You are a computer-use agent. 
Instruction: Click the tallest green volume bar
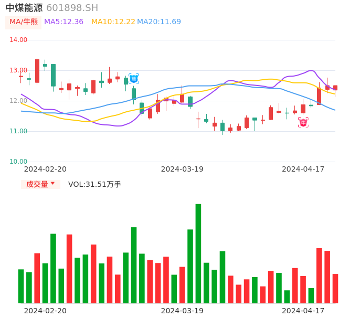pyautogui.click(x=198, y=253)
